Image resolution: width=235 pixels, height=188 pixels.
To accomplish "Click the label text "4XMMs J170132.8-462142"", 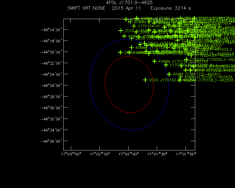I will click(x=183, y=61).
